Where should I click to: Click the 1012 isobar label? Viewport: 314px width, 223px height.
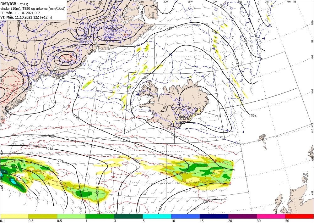click(15, 167)
